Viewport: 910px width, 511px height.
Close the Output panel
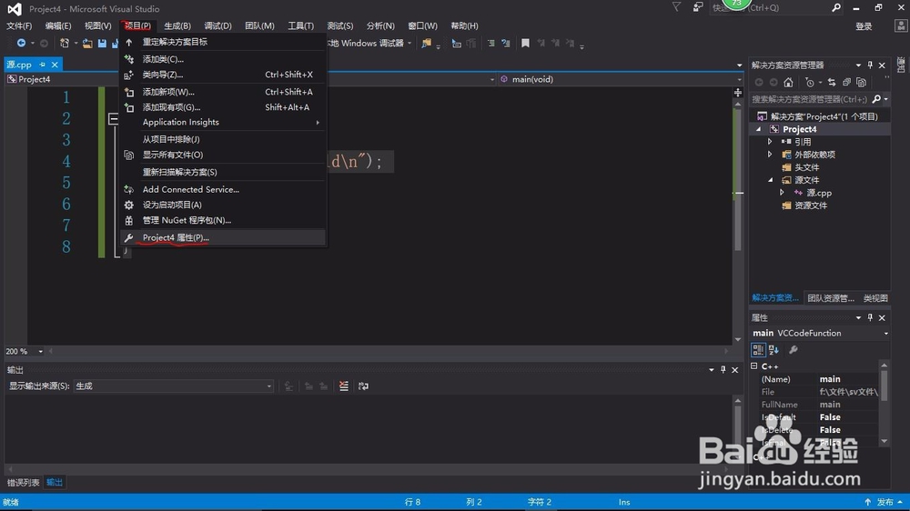click(x=734, y=370)
